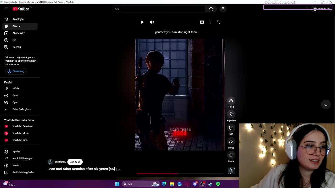Open Windows Start menu
Screen dimensions: 335x188
coord(117,184)
